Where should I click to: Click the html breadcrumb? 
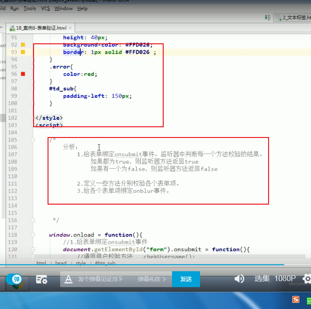point(41,263)
